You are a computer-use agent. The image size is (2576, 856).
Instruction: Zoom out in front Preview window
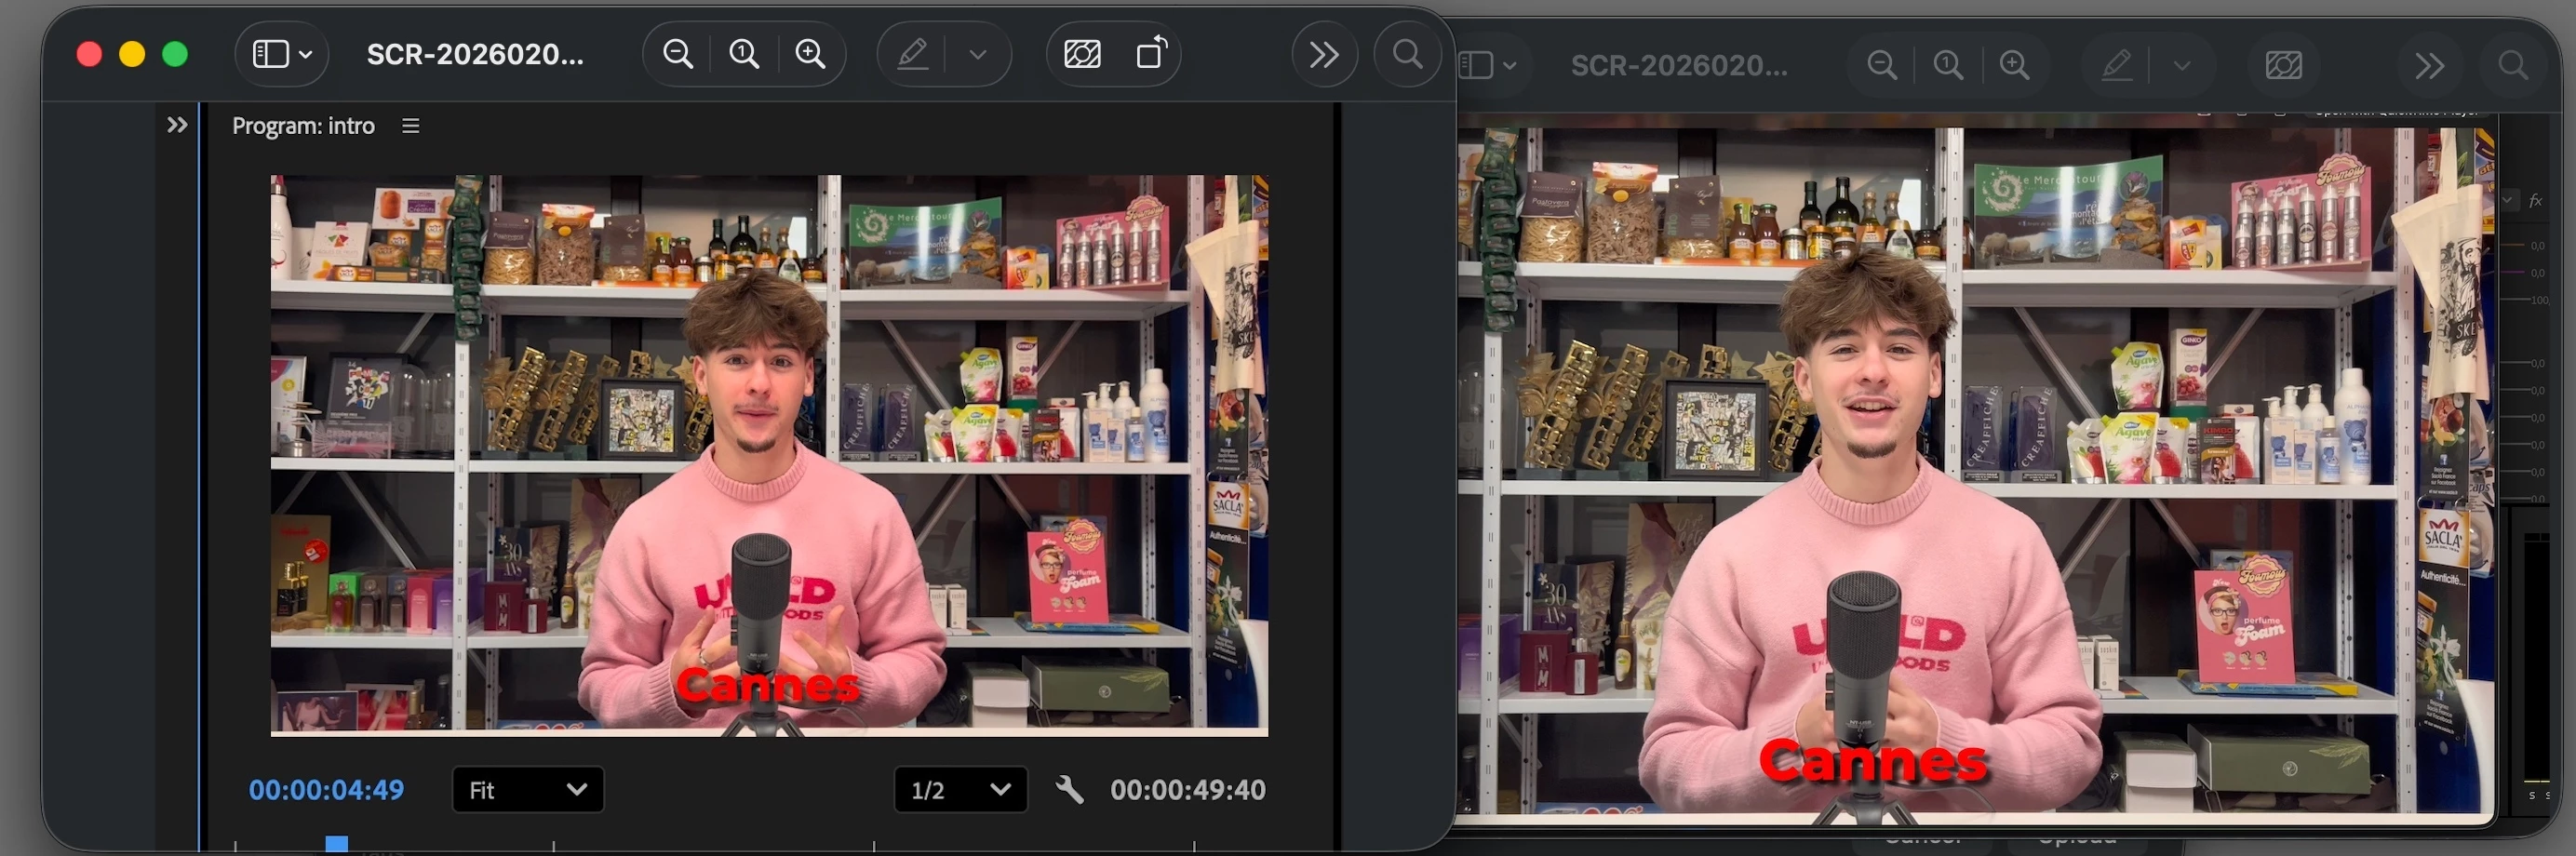click(678, 54)
